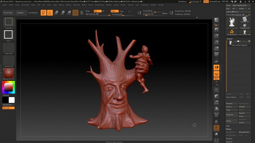Collapse the Subtool palette header
Viewport: 255px width, 143px height.
230,39
